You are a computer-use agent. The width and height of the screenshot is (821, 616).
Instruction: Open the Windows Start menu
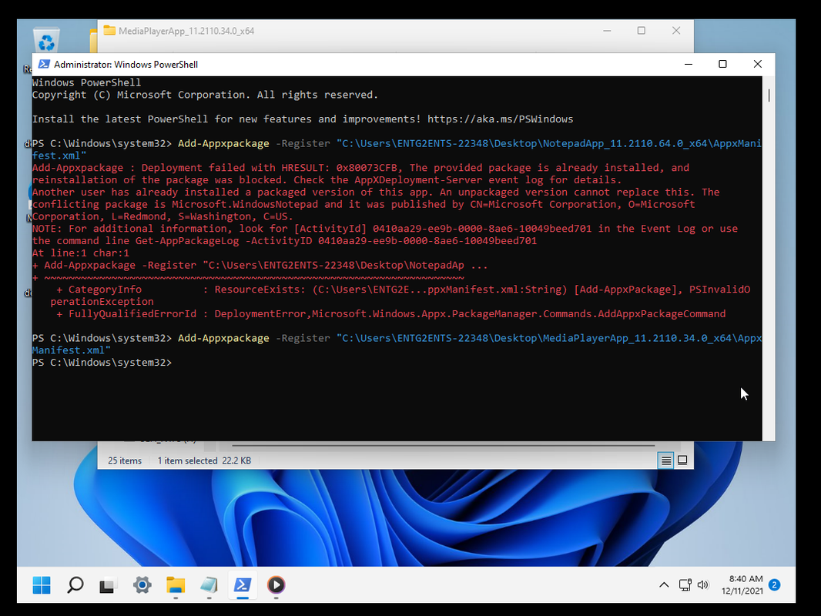pos(42,585)
